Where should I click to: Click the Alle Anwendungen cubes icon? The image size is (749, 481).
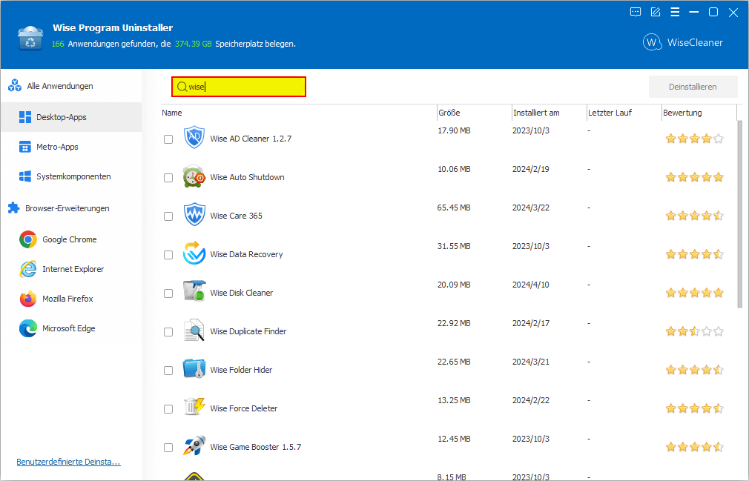pyautogui.click(x=15, y=86)
